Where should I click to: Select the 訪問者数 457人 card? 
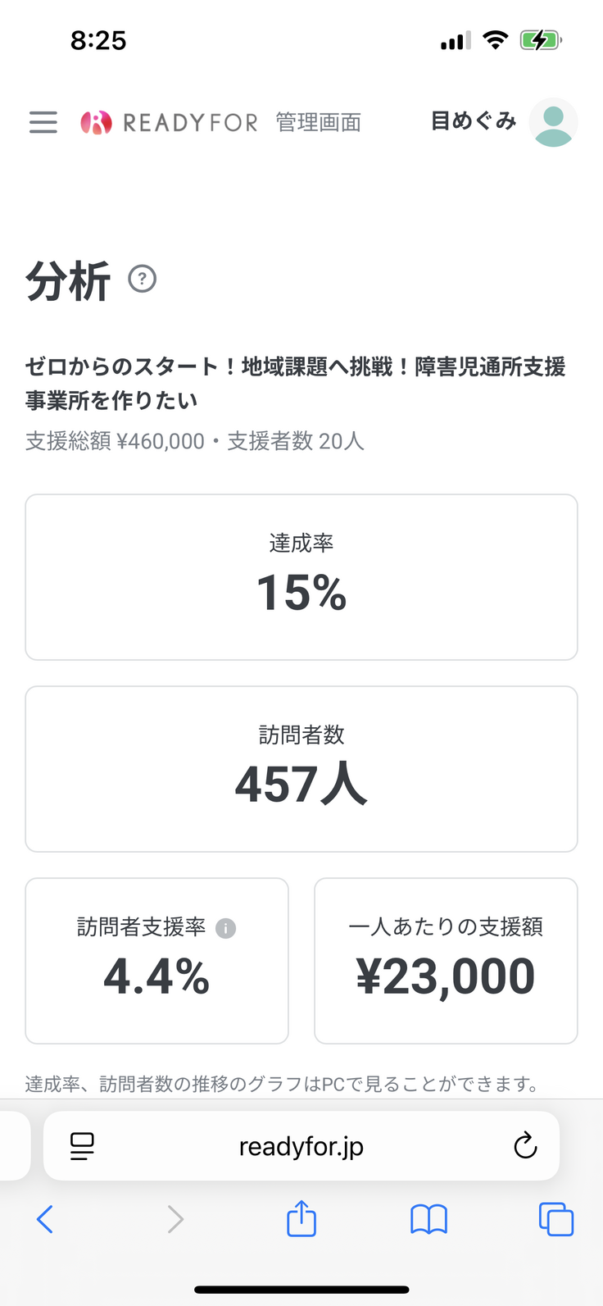click(301, 768)
